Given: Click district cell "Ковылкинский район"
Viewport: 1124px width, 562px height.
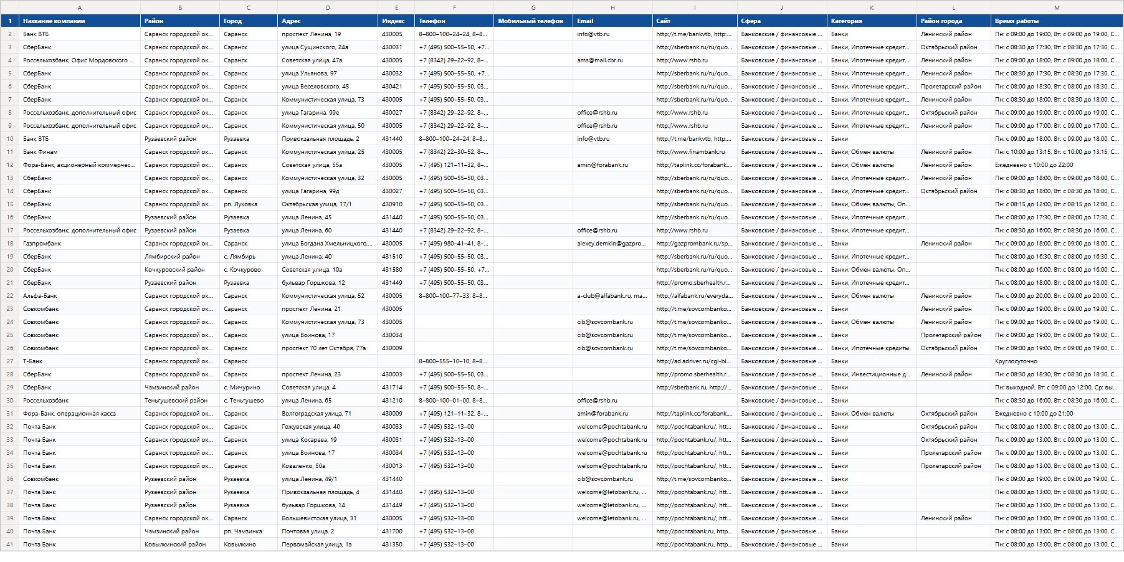Looking at the screenshot, I should (180, 545).
